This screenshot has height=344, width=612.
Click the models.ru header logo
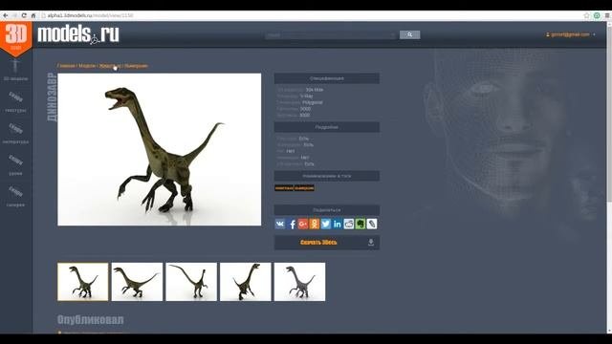pos(78,34)
